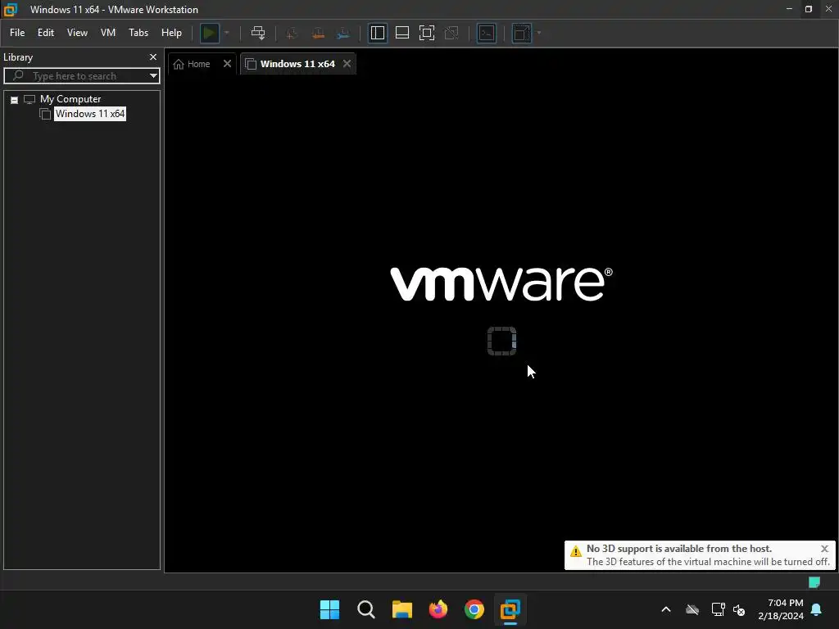The width and height of the screenshot is (839, 629).
Task: Close the Home tab
Action: 227,64
